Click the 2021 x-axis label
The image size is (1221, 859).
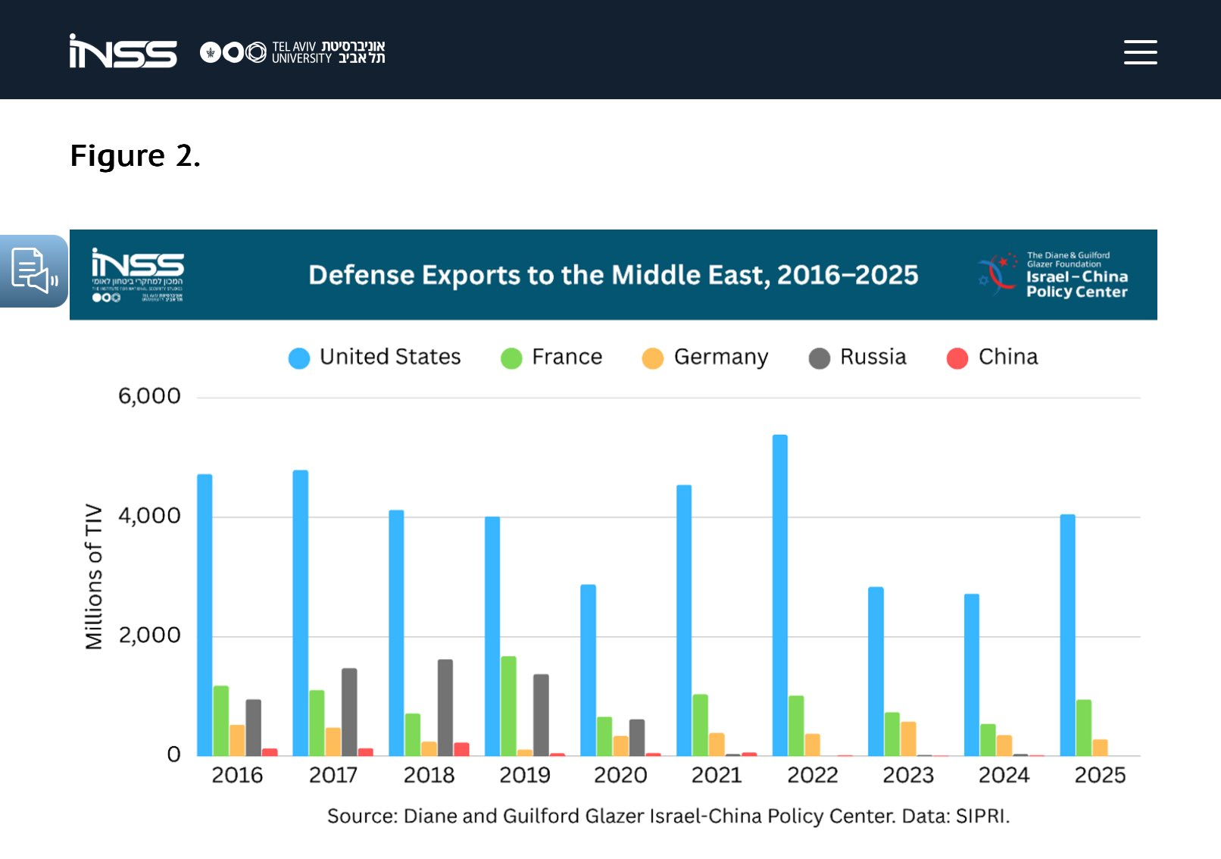point(717,776)
